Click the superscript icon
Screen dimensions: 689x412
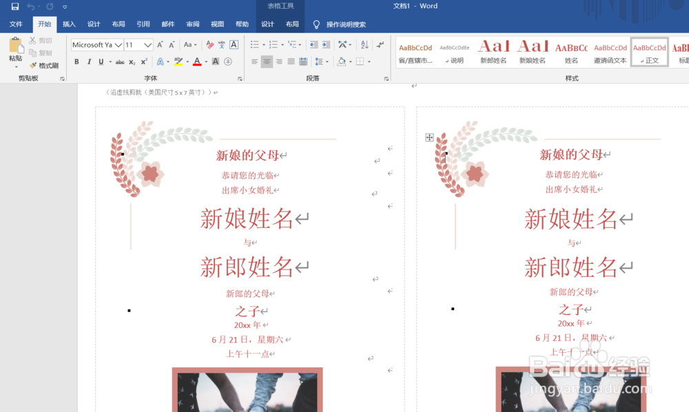point(143,61)
